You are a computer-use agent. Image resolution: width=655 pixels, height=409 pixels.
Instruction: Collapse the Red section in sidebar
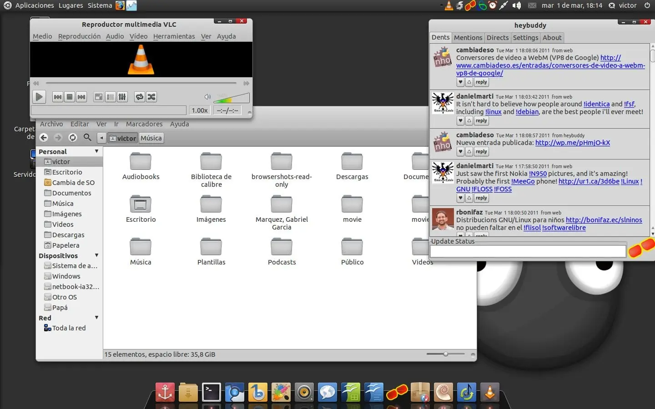pos(96,318)
